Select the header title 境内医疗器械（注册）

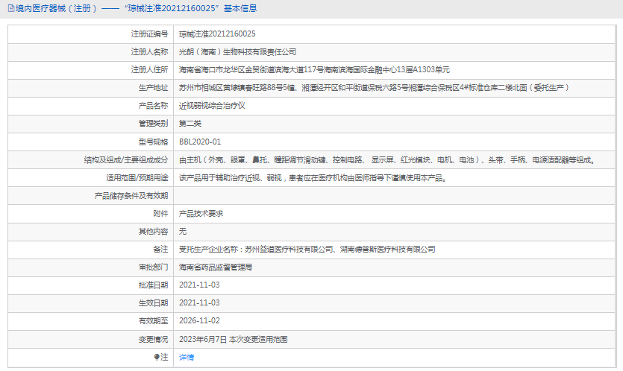(56, 8)
